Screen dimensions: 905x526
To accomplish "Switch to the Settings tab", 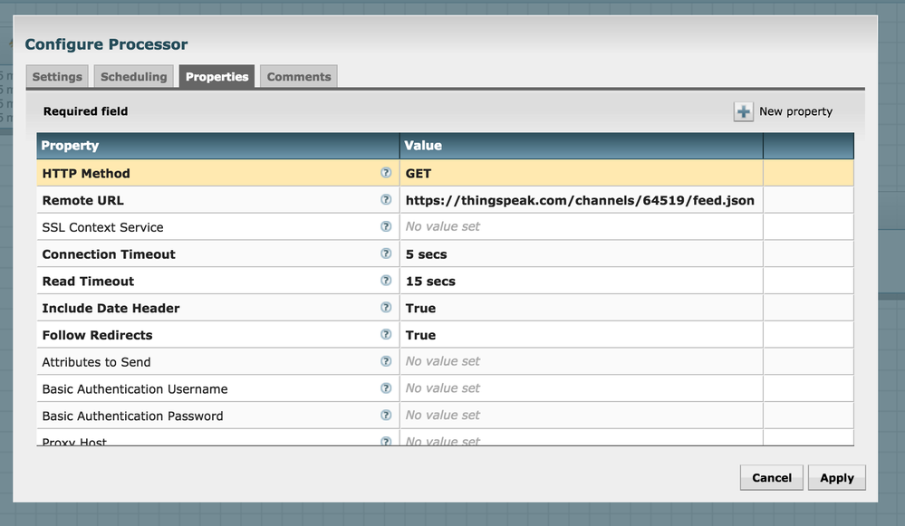I will 57,76.
